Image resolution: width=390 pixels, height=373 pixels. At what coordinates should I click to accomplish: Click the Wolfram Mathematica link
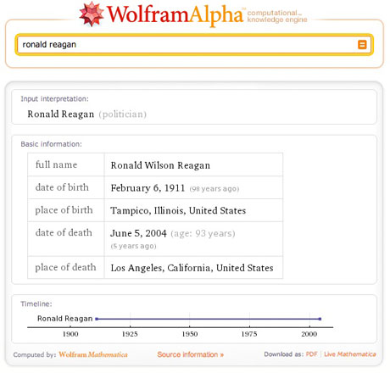coord(93,354)
